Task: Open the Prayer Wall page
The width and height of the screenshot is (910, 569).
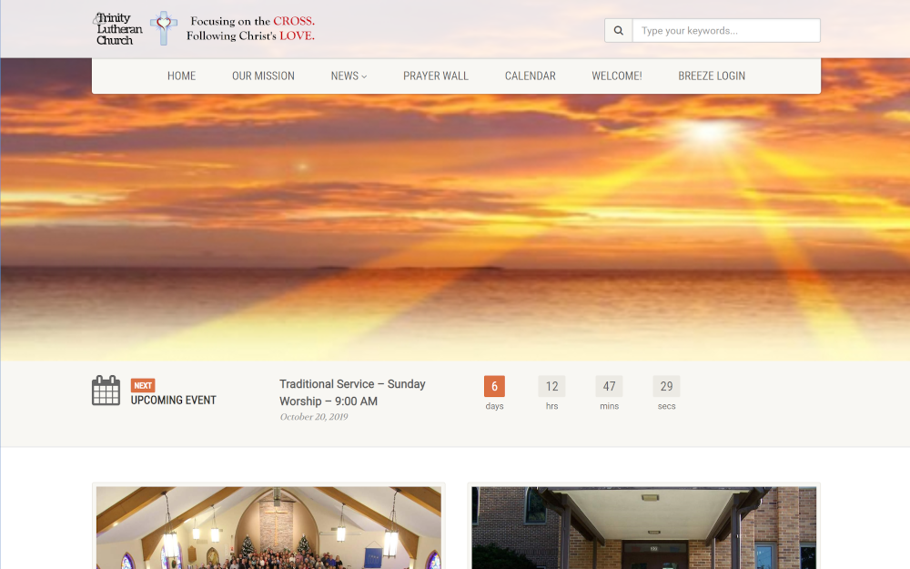Action: point(436,76)
